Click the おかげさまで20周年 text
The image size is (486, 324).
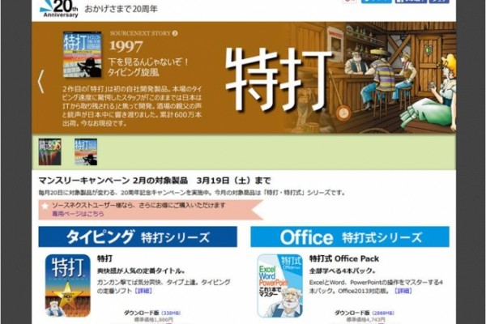[x=121, y=9]
